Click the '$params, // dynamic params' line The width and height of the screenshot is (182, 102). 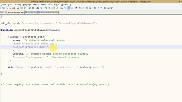tap(50, 54)
